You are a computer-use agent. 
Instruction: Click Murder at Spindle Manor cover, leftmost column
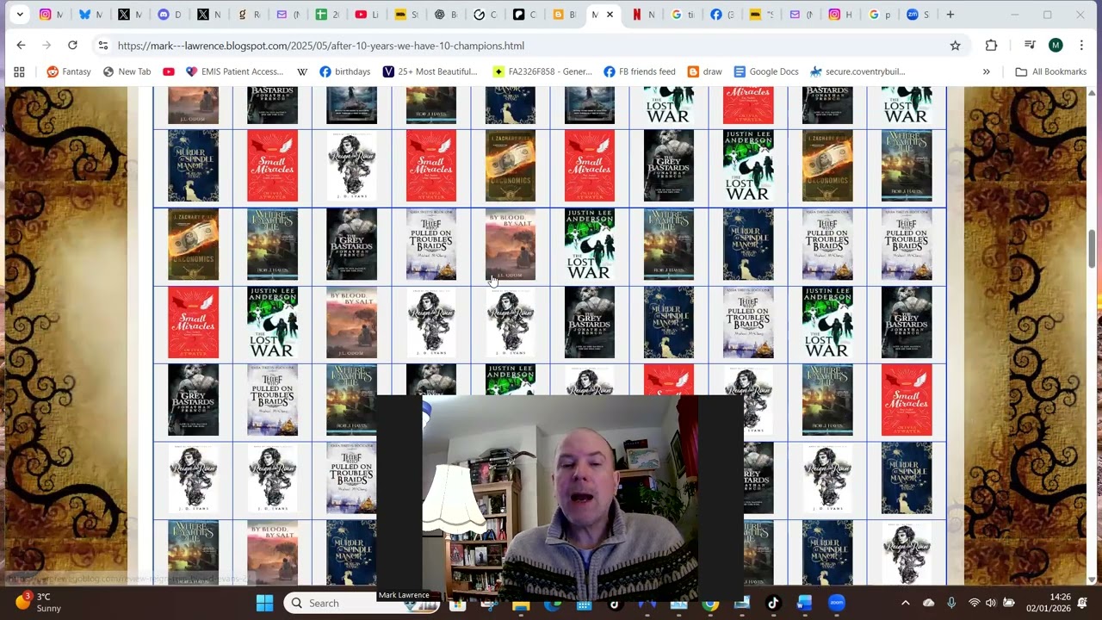click(193, 166)
